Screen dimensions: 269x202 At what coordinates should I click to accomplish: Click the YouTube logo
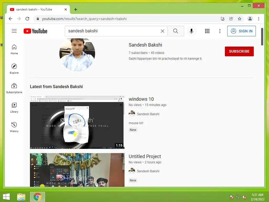click(35, 31)
